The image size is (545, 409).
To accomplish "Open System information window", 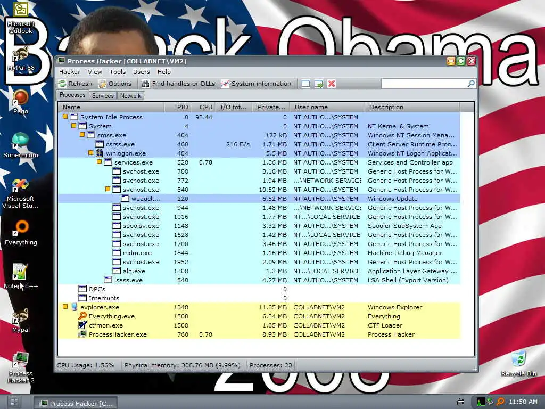I will click(256, 84).
